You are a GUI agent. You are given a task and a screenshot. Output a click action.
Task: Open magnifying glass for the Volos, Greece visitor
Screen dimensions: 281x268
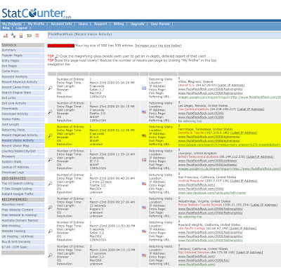pyautogui.click(x=51, y=88)
